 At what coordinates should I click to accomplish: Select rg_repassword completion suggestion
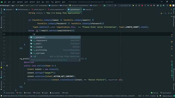pos(55,41)
